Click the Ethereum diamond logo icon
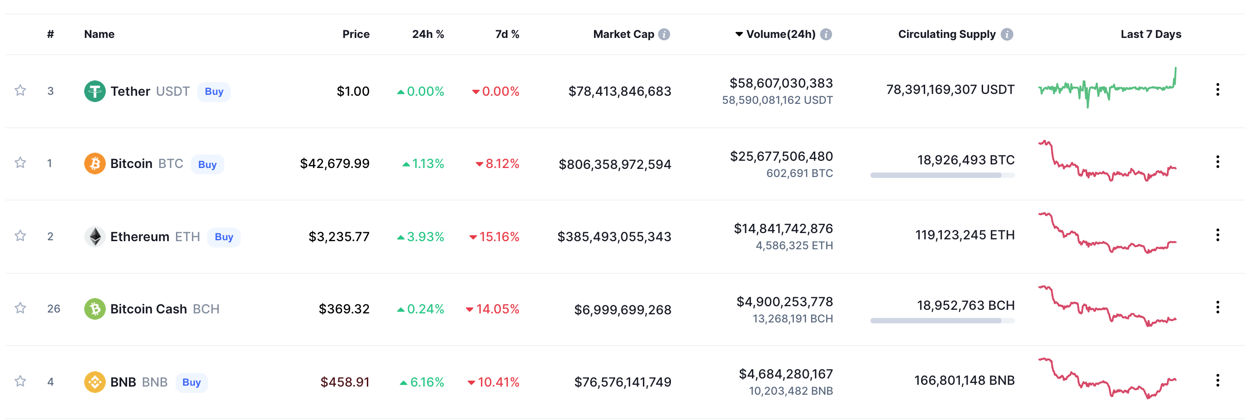The height and width of the screenshot is (420, 1245). click(95, 236)
